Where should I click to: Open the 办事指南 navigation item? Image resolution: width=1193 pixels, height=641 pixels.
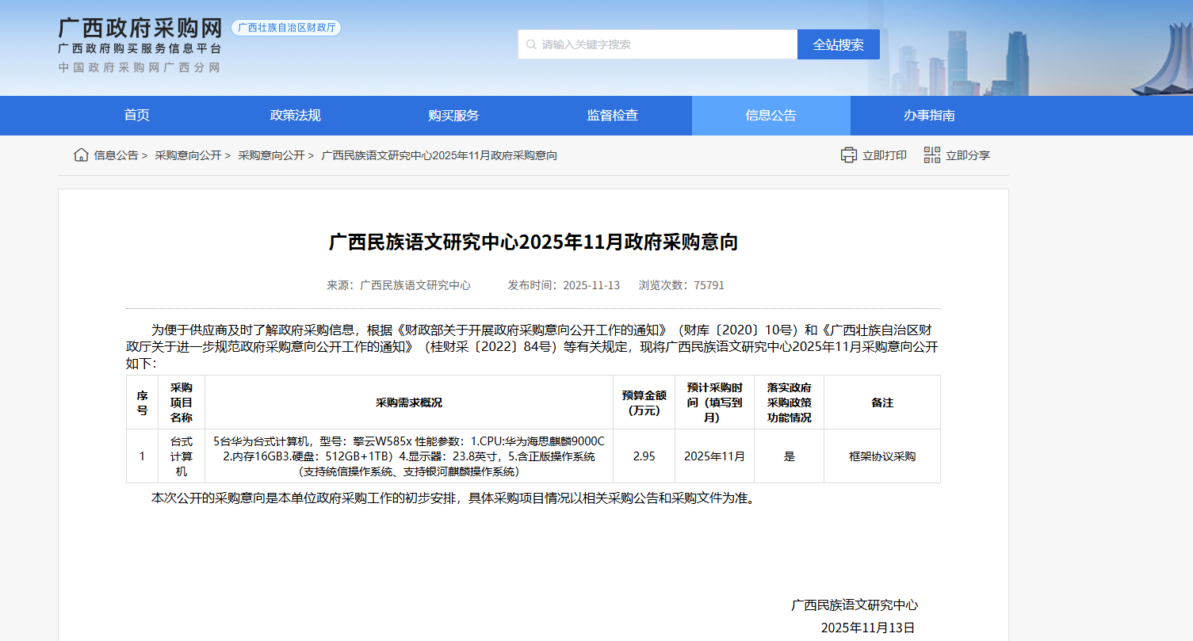930,116
